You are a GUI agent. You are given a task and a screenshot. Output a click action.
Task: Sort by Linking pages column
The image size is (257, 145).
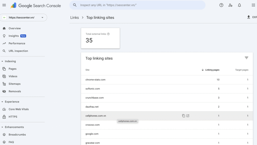click(x=210, y=70)
